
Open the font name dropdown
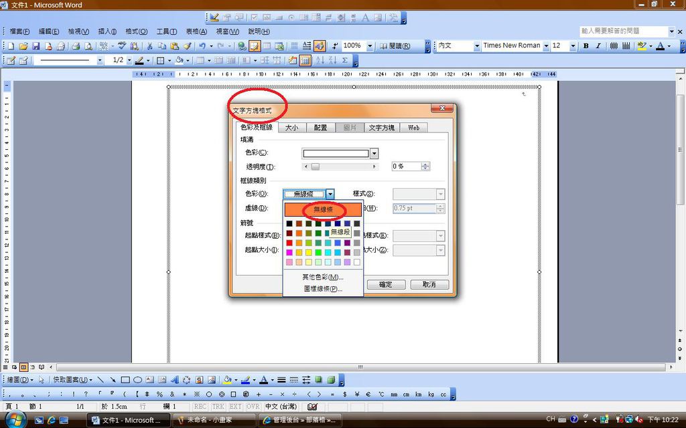click(x=546, y=46)
